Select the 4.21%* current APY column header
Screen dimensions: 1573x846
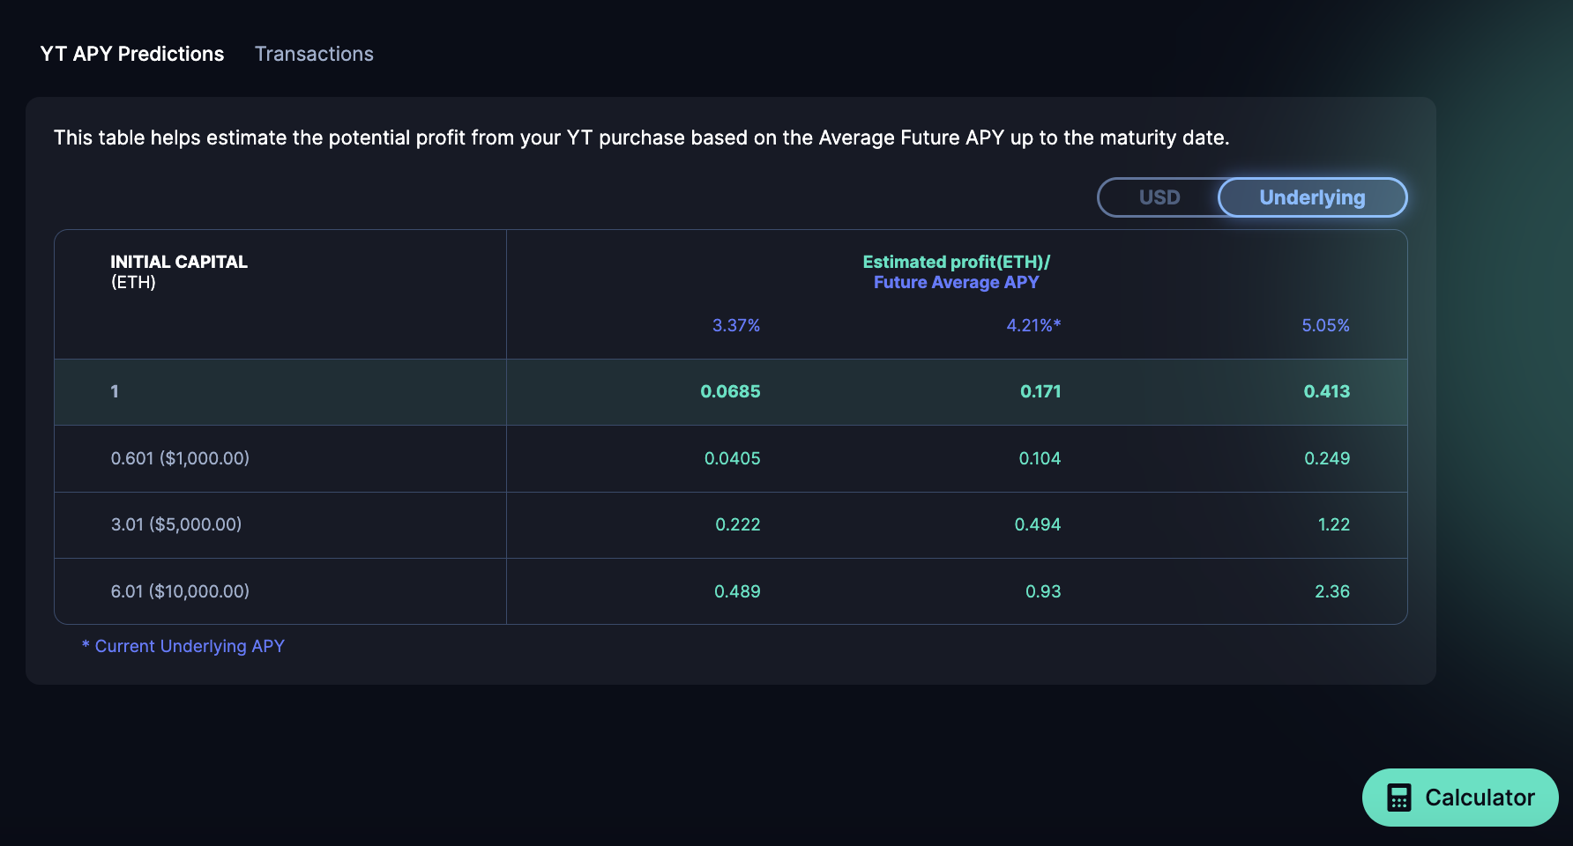point(1033,325)
